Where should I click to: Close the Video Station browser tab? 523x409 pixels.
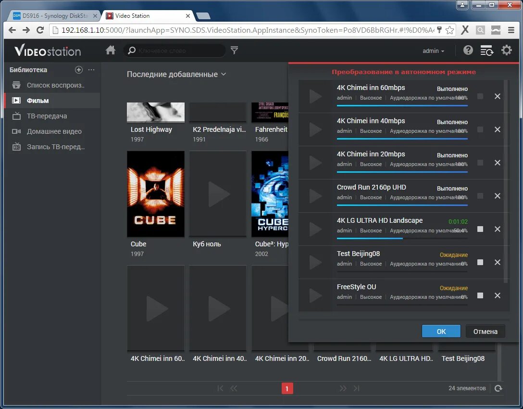coord(188,16)
